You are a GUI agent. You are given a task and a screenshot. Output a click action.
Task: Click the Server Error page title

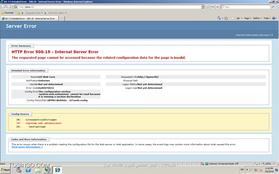(21, 26)
